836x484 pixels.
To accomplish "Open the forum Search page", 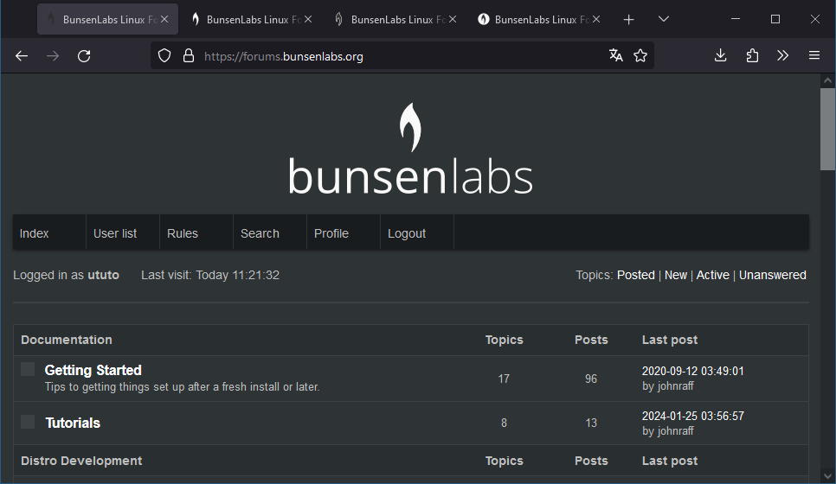I will (260, 233).
